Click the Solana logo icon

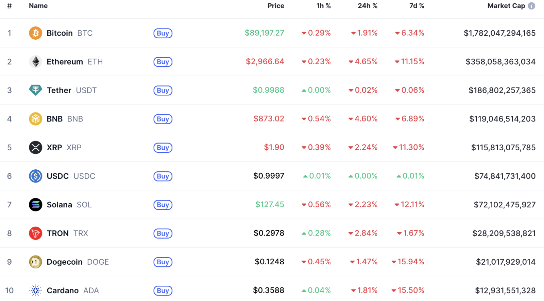35,205
